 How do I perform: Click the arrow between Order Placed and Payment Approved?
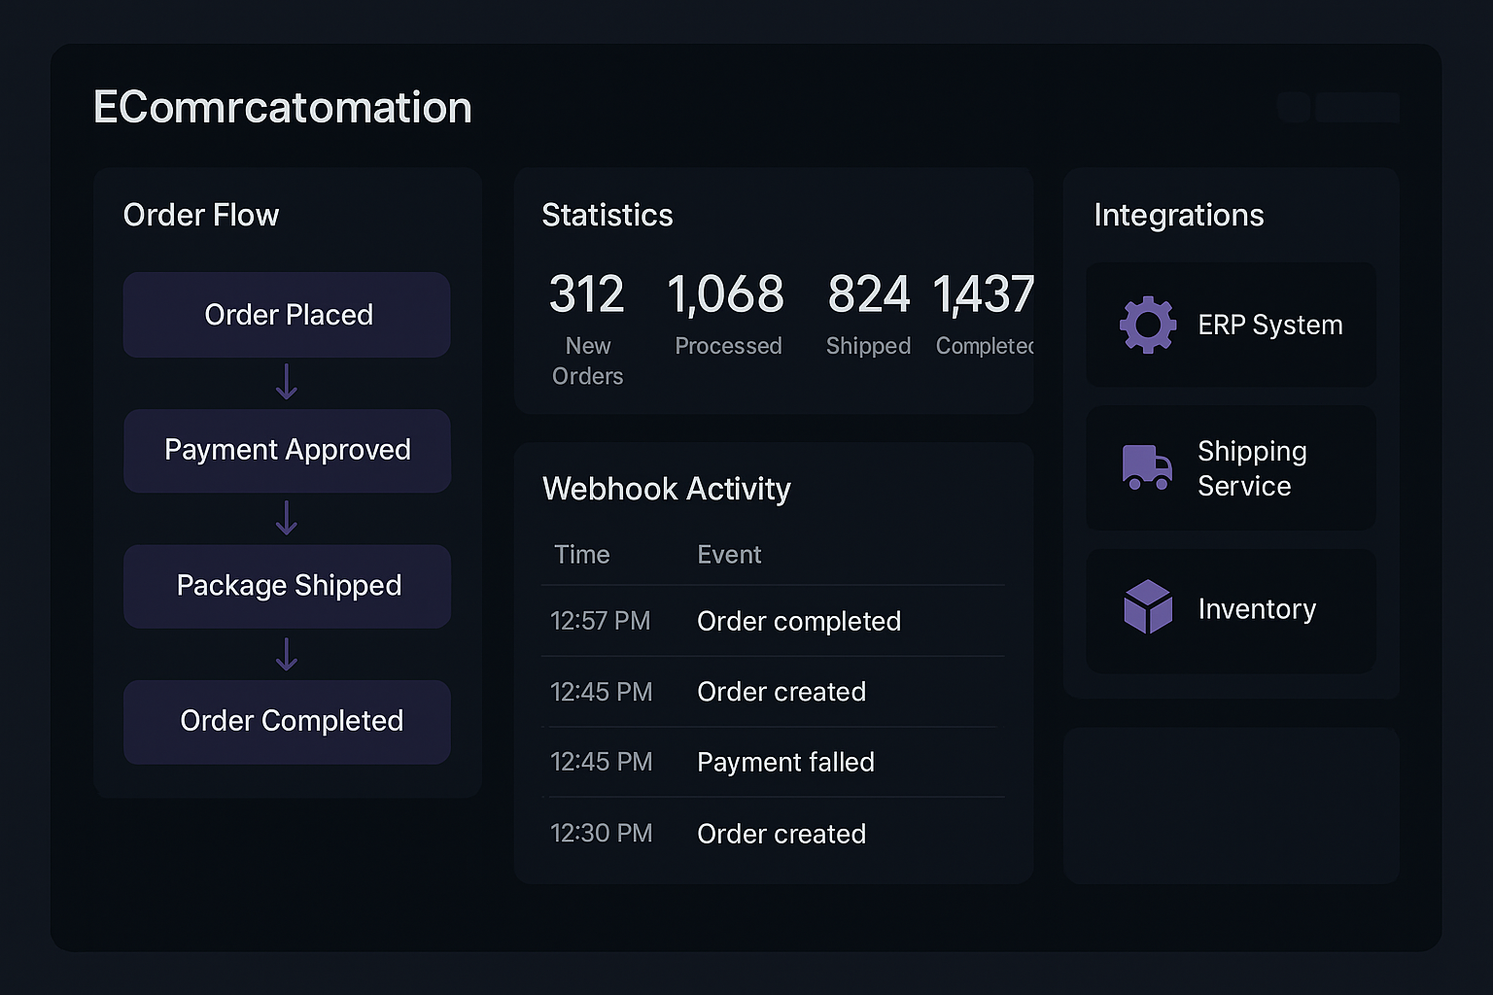287,383
